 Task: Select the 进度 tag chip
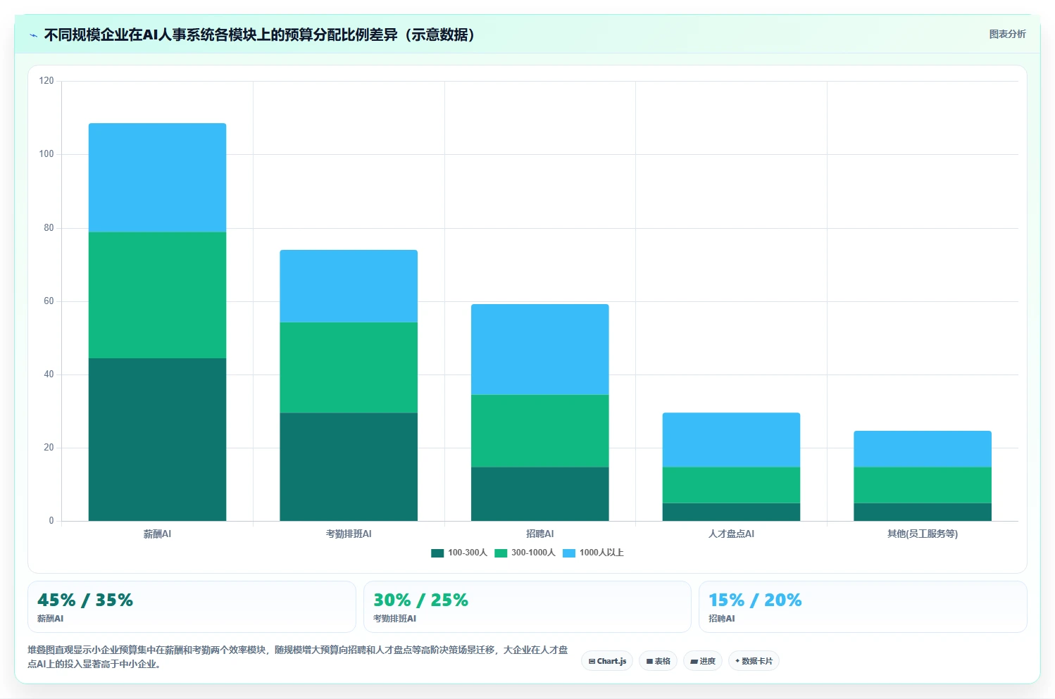click(x=703, y=661)
